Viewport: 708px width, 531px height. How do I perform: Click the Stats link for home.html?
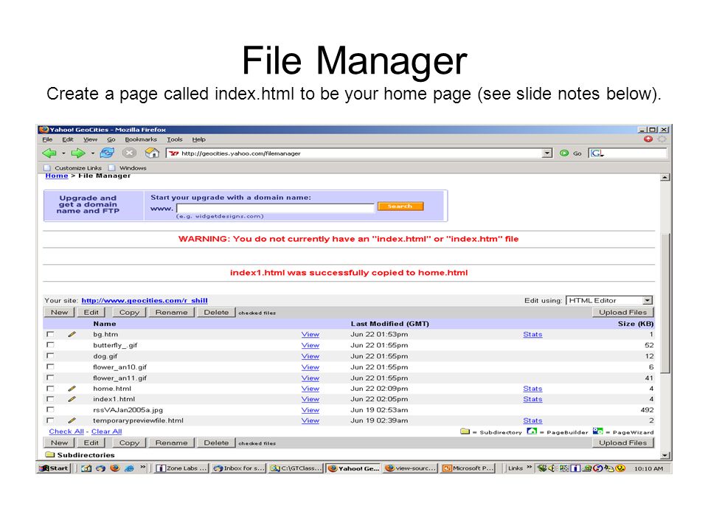click(532, 389)
